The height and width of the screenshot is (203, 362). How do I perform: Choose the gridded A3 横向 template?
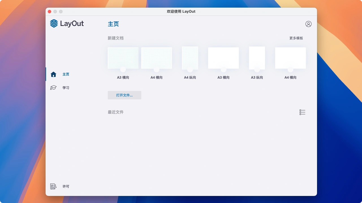(123, 58)
